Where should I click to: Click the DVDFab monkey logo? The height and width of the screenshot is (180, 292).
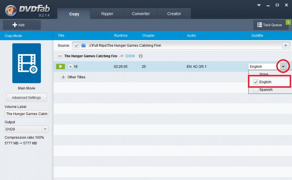(x=11, y=11)
